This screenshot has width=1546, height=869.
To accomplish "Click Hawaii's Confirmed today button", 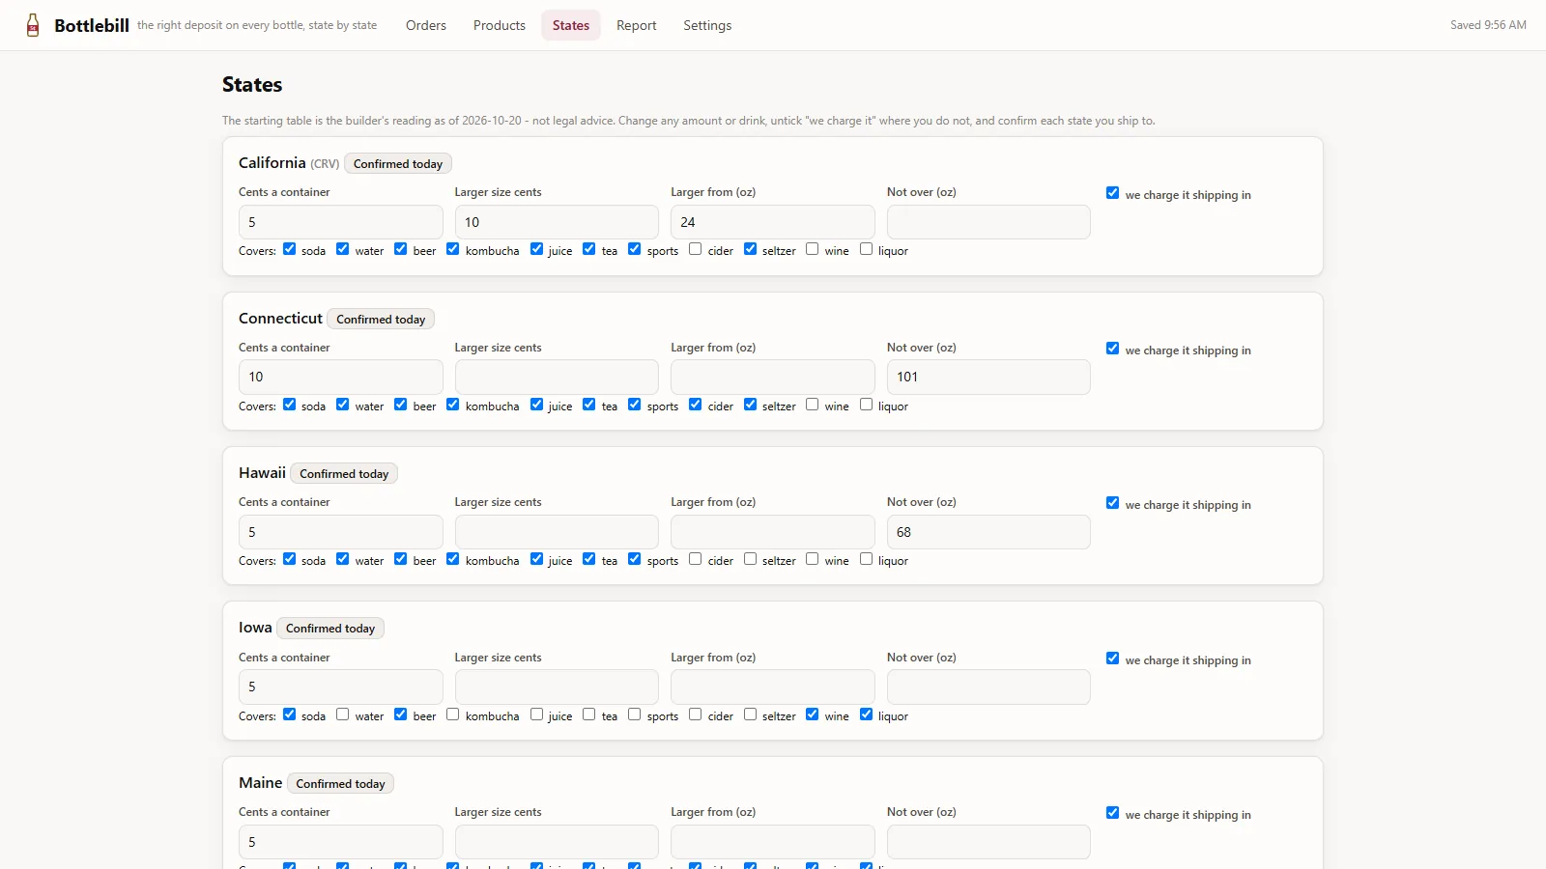I will click(x=344, y=474).
